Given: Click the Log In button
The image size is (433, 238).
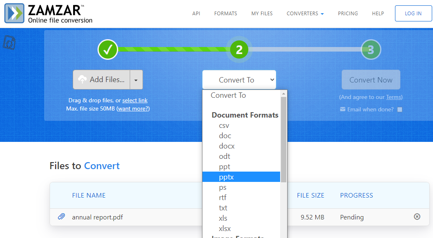Looking at the screenshot, I should tap(413, 13).
